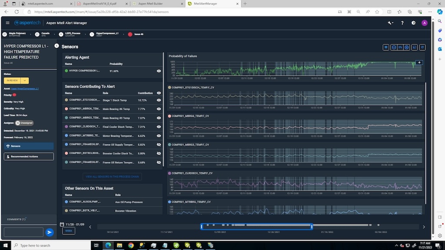Click the last timeline event dot
Viewport: 445px width, 250px height.
tap(379, 225)
